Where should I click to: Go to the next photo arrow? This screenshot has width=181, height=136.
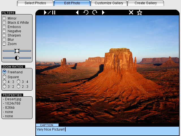coord(103,12)
